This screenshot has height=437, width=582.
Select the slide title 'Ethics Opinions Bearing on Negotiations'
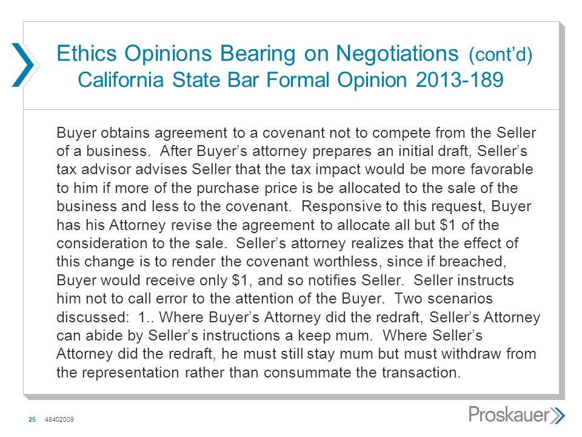click(x=258, y=53)
